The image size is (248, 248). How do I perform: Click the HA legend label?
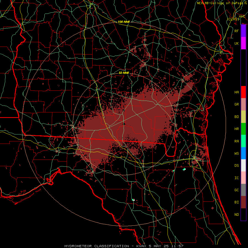point(236,92)
